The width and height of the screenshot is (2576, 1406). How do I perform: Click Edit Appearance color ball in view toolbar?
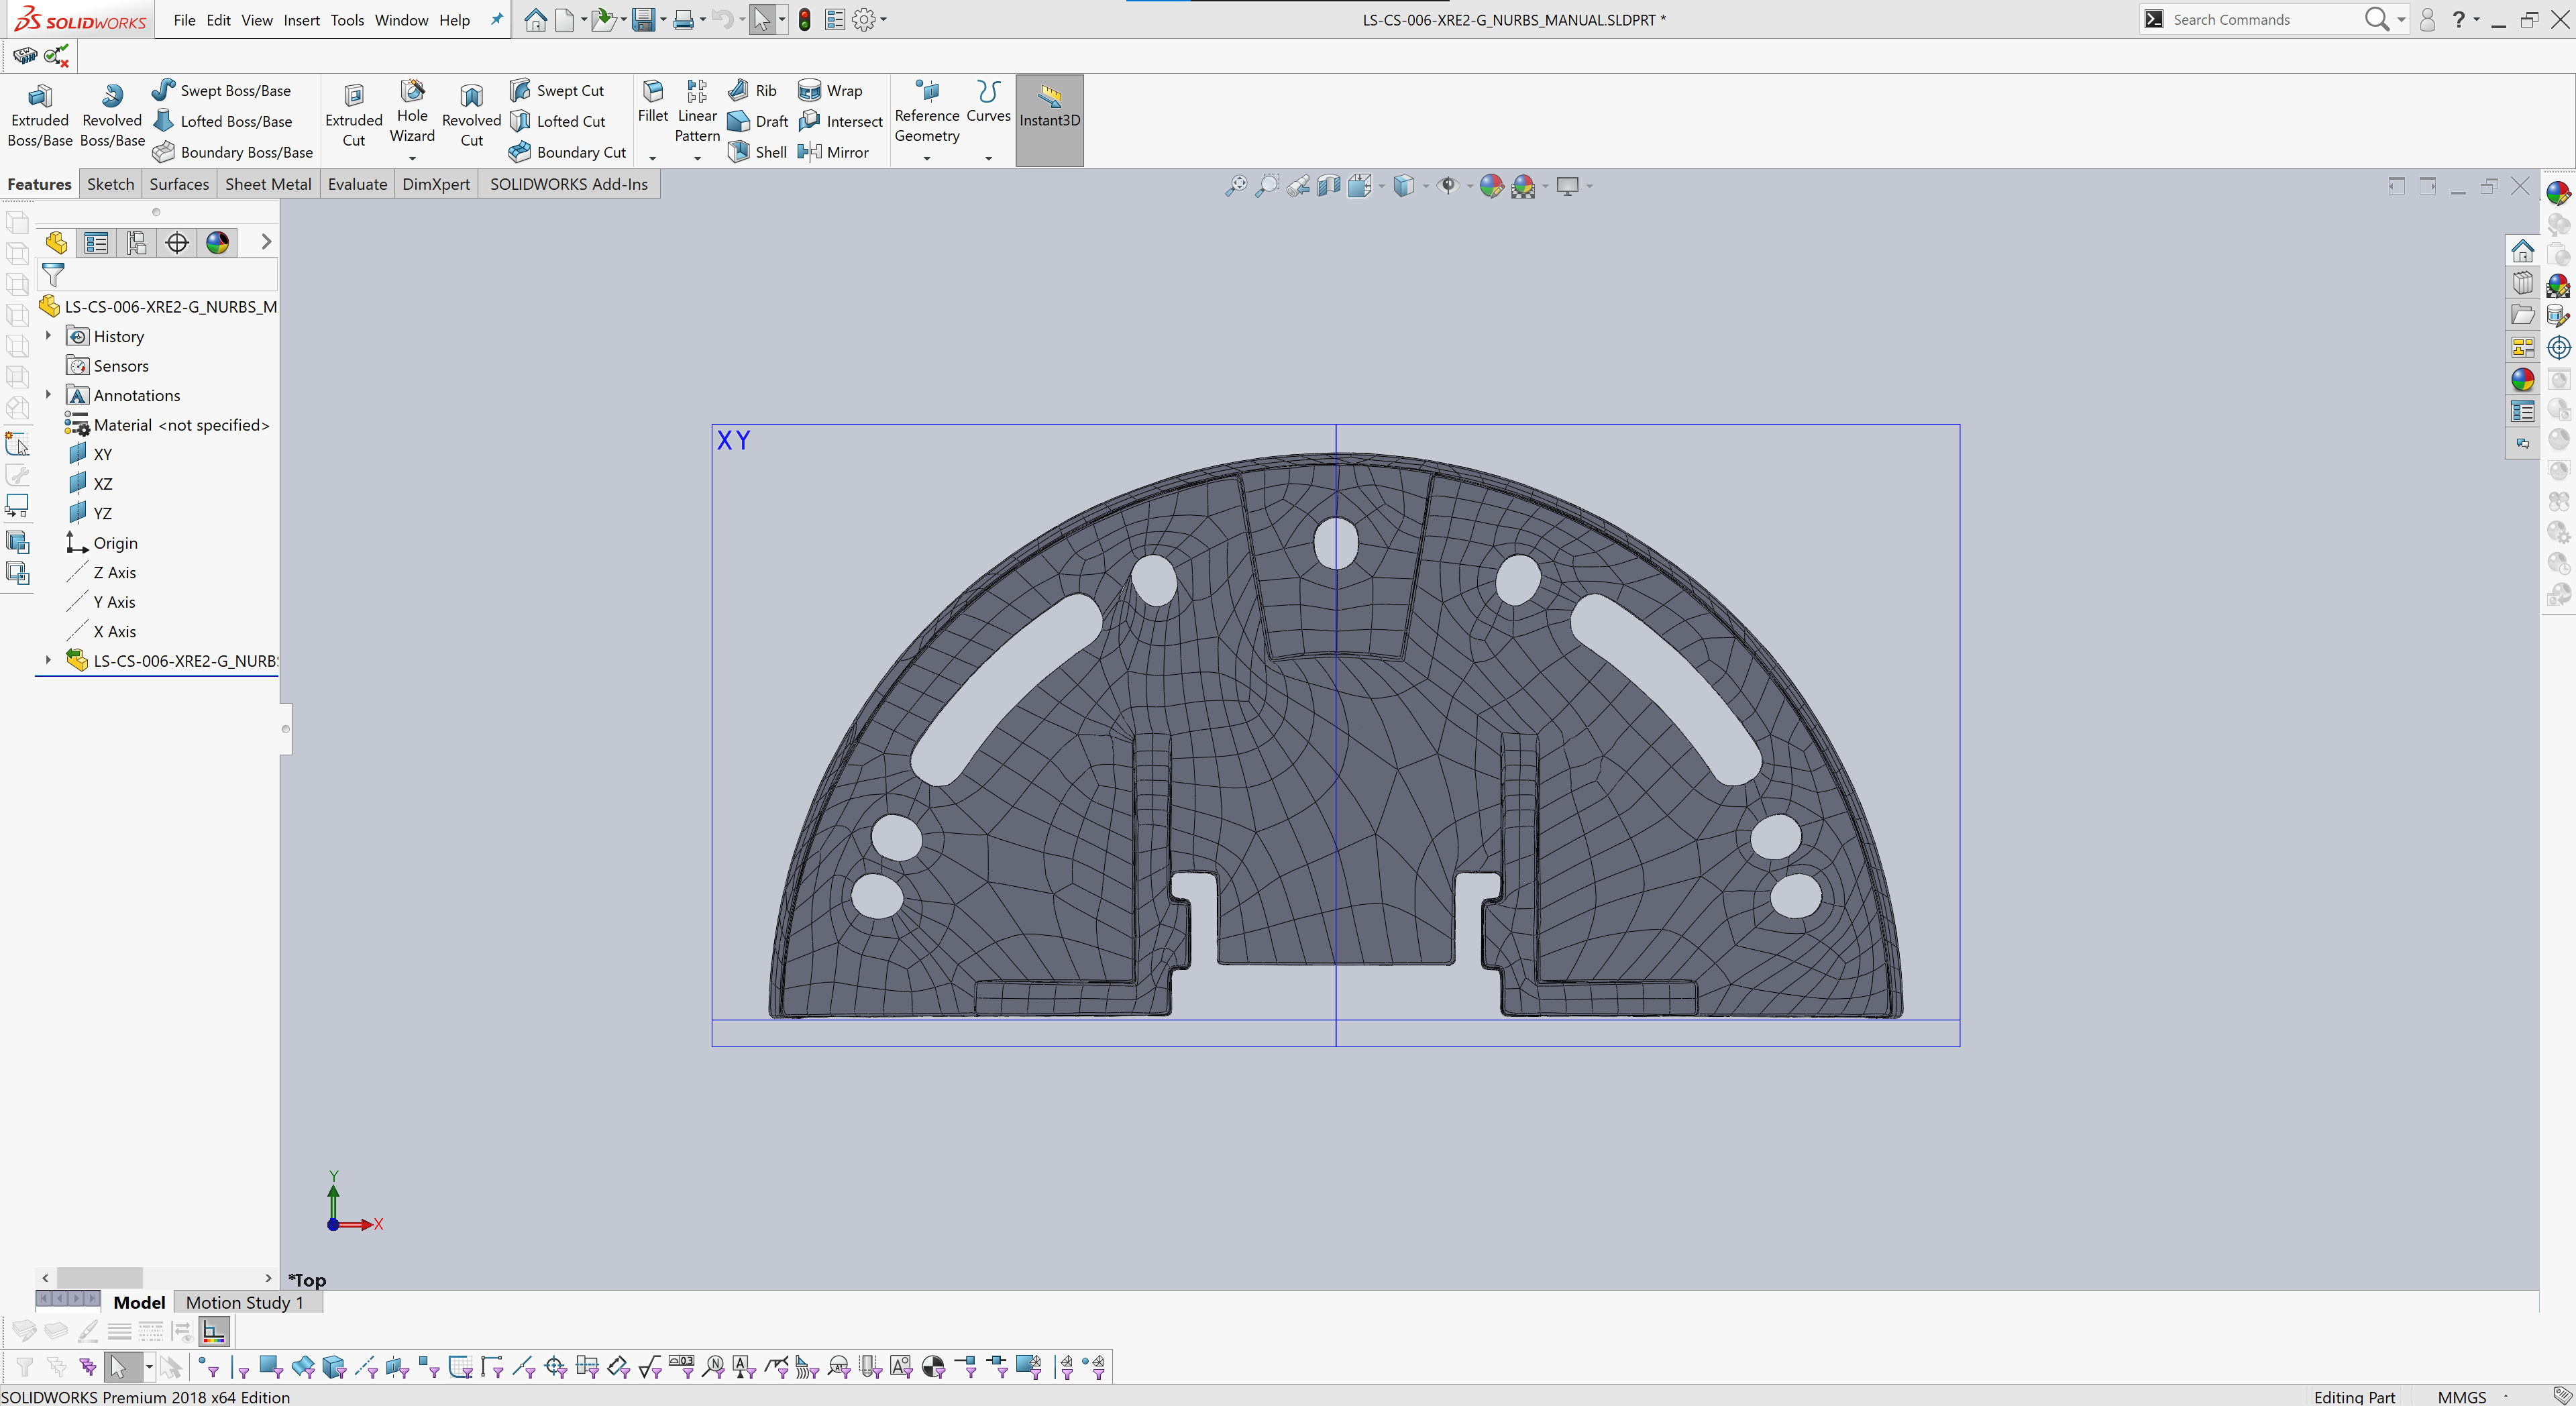point(1491,186)
